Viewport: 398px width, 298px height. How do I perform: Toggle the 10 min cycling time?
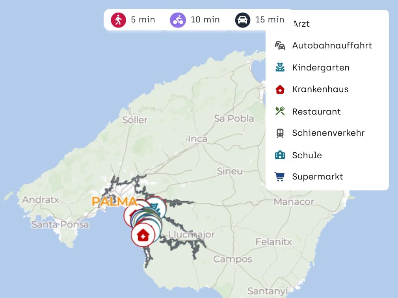tap(195, 20)
